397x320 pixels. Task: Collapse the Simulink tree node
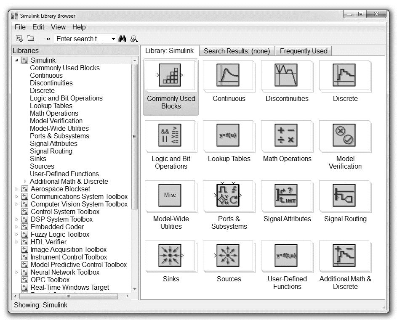[x=17, y=61]
